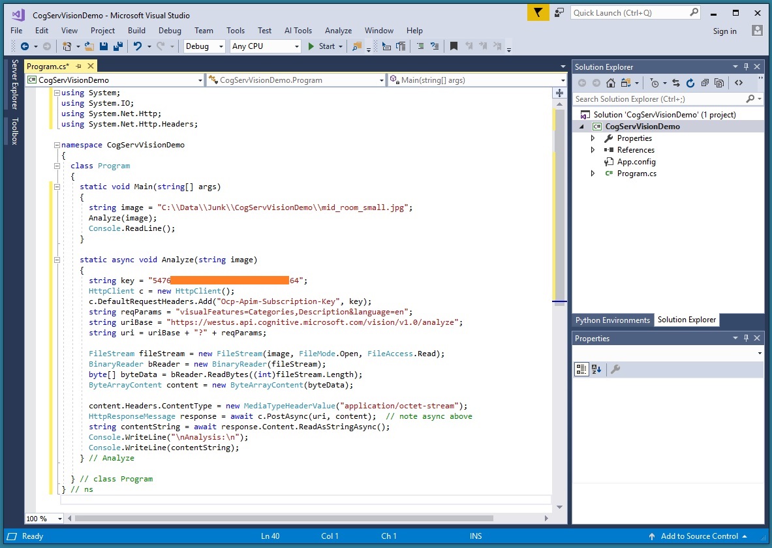This screenshot has width=772, height=548.
Task: Refresh the Solution Explorer view
Action: pyautogui.click(x=690, y=83)
